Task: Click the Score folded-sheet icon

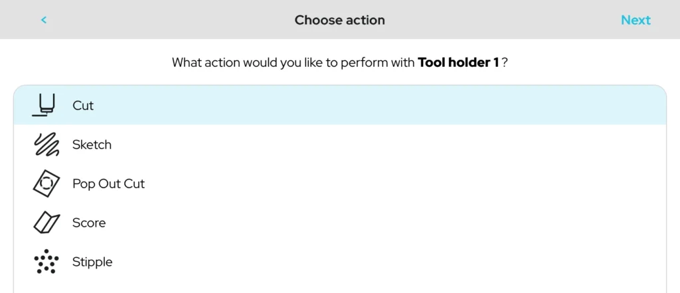Action: point(46,223)
